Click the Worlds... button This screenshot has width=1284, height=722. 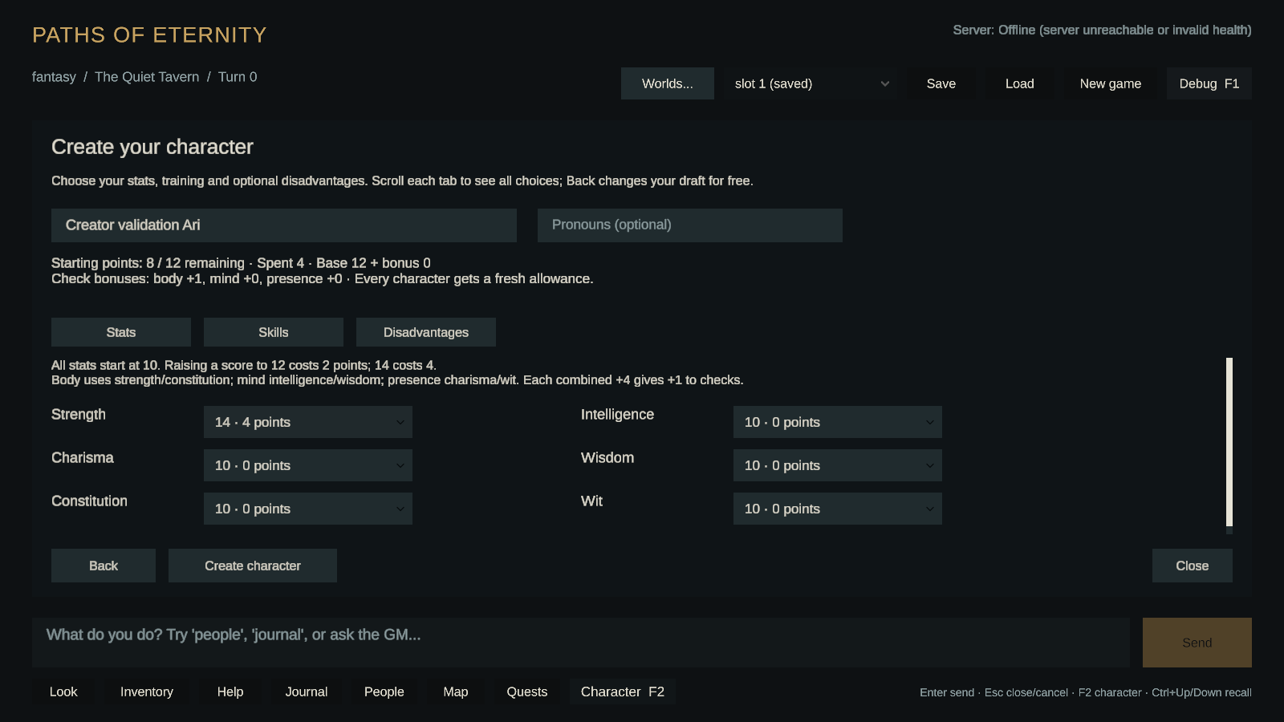pyautogui.click(x=668, y=83)
